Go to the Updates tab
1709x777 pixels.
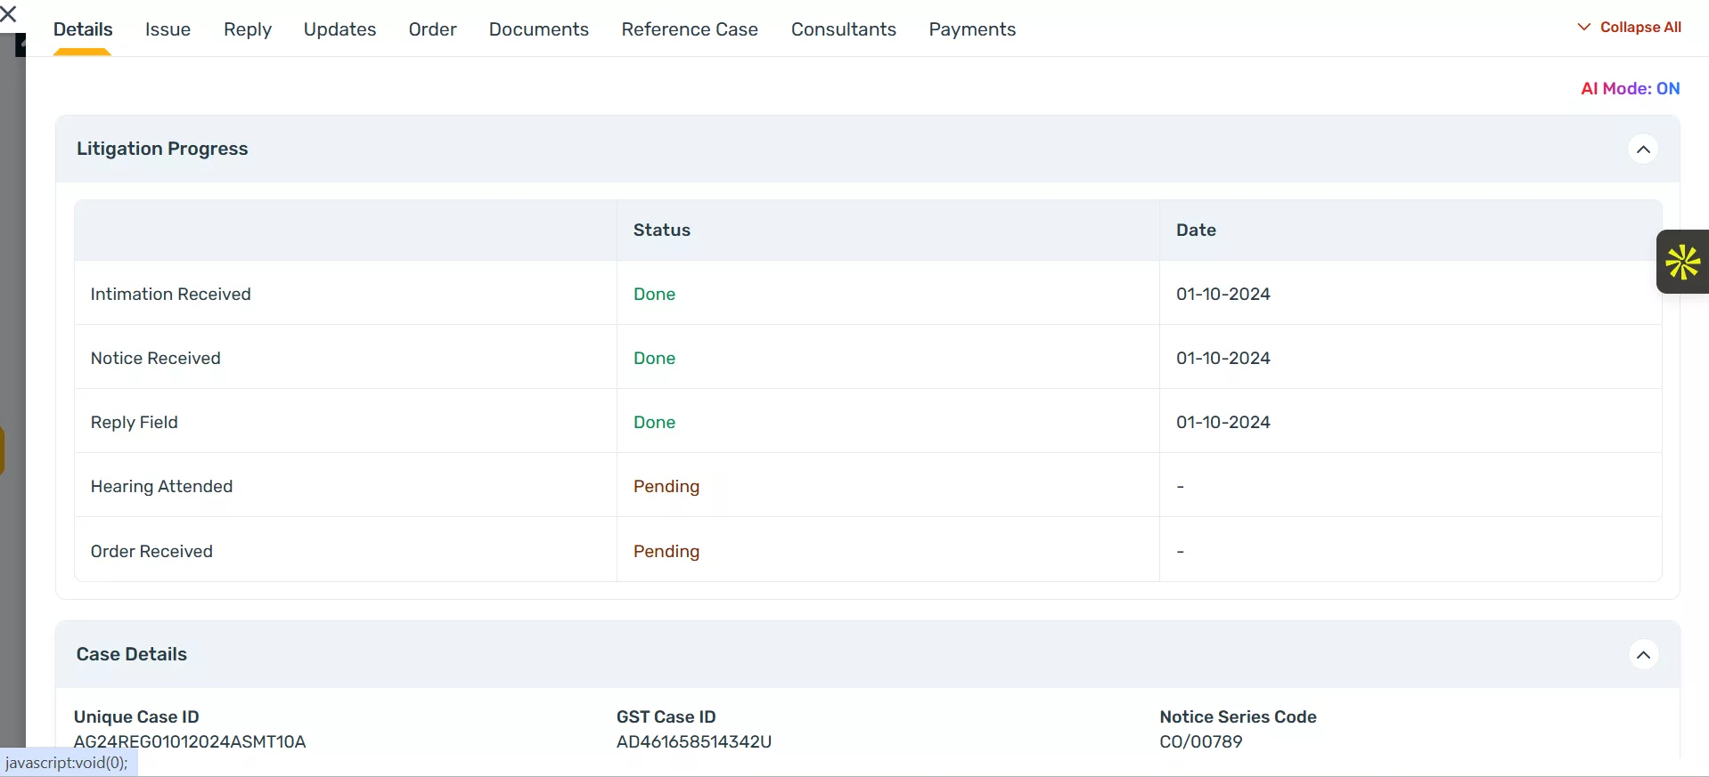[x=339, y=29]
